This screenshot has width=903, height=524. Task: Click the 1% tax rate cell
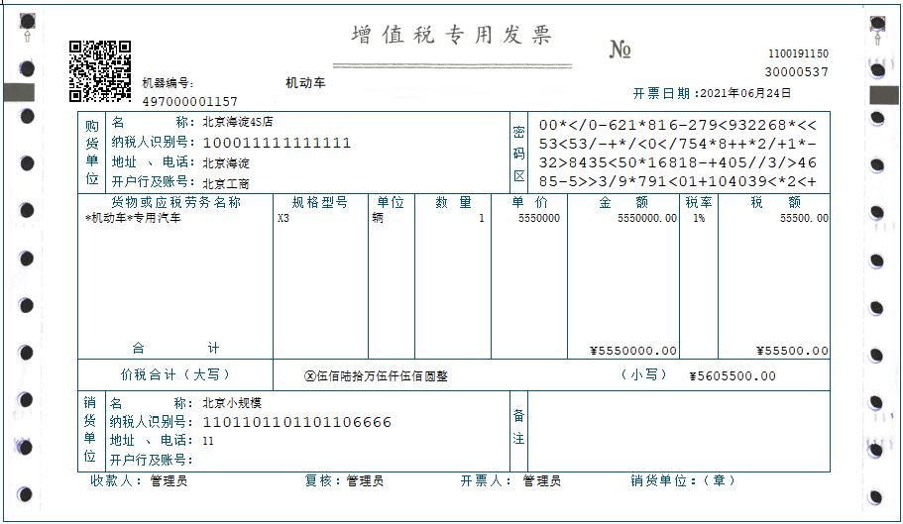[x=699, y=218]
